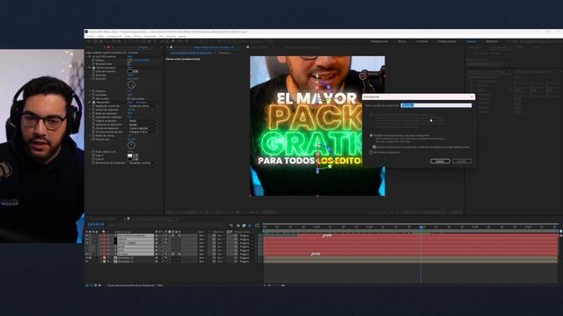This screenshot has height=316, width=563.
Task: Toggle the 'Ajustar la duración de la composición' checkbox
Action: pos(374,147)
